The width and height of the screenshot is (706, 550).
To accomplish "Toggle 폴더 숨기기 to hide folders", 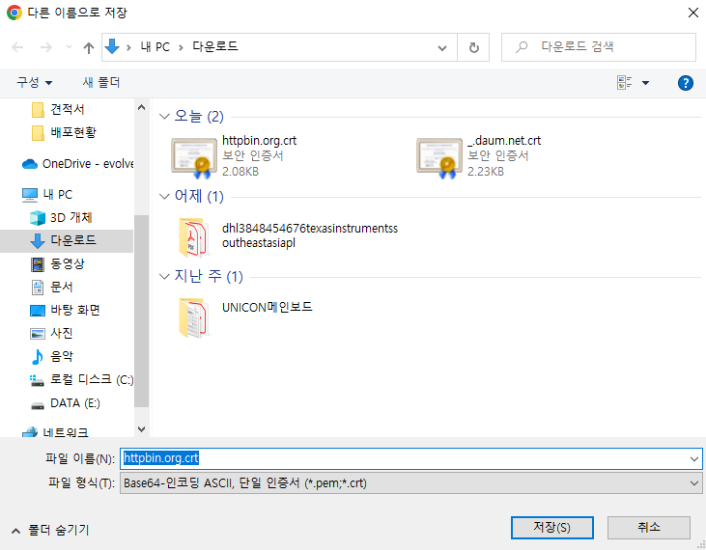I will point(50,530).
